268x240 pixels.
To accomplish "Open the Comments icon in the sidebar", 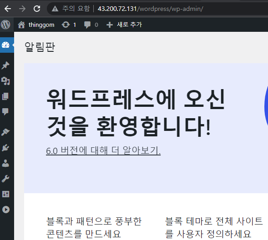I will click(x=5, y=112).
